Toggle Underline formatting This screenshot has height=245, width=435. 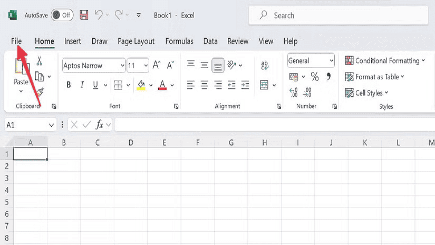point(96,85)
